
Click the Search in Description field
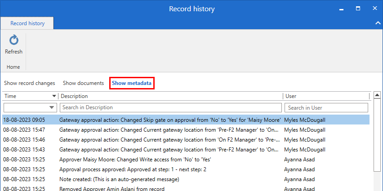[170, 108]
